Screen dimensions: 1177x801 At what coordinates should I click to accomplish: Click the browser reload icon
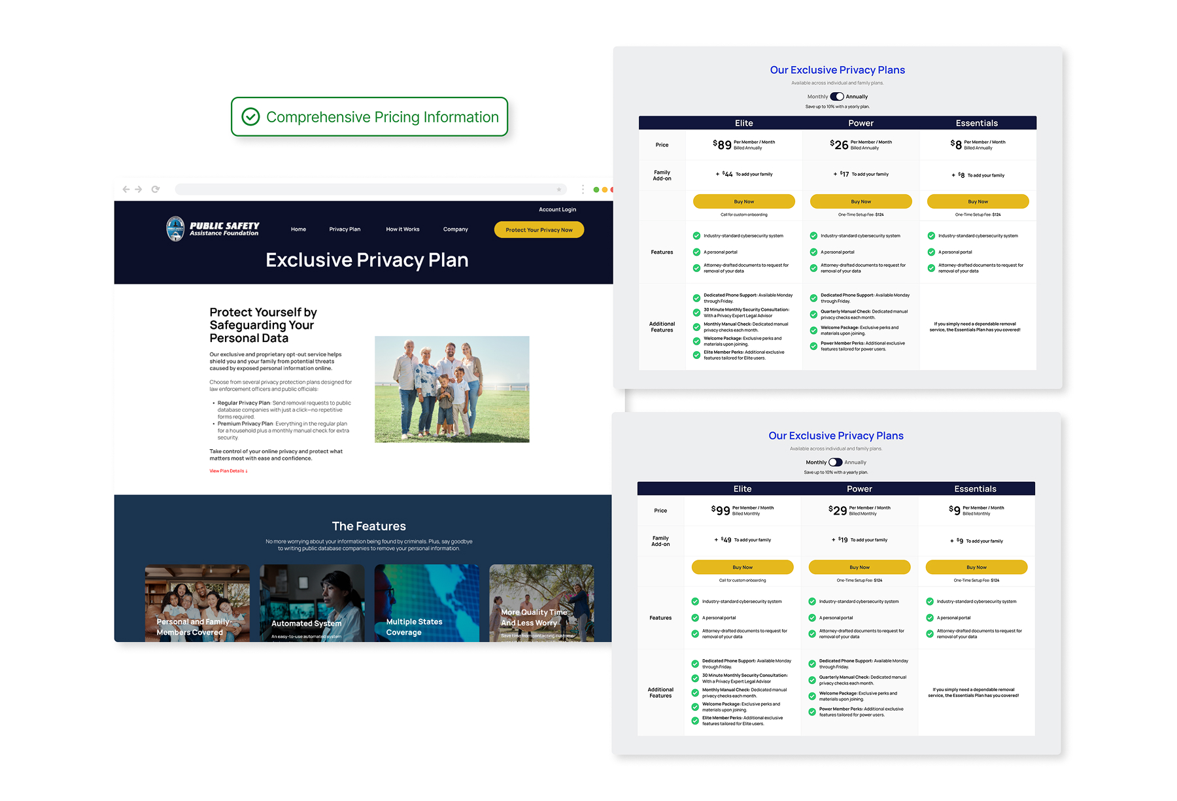click(156, 189)
